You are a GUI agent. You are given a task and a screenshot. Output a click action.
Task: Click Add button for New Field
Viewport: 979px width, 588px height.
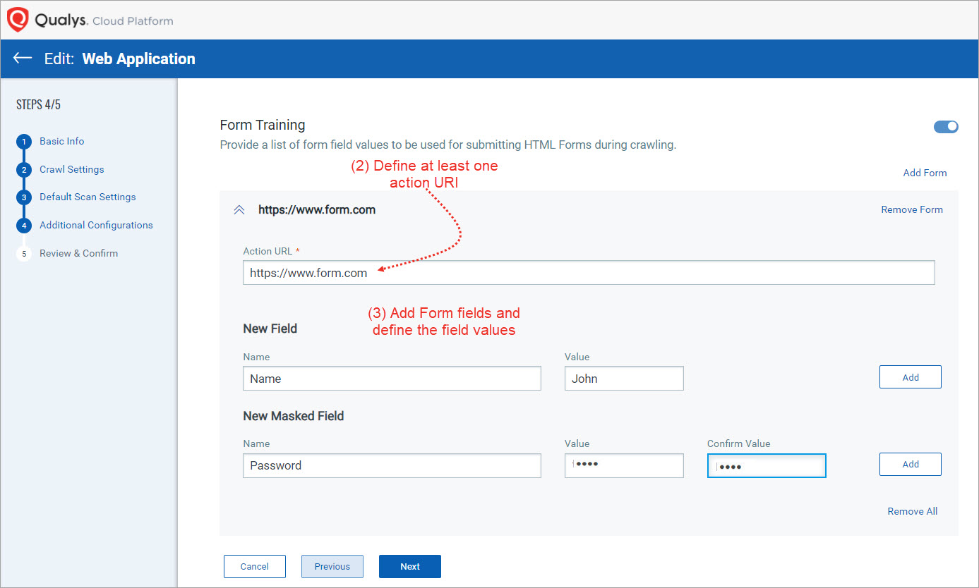click(x=910, y=377)
